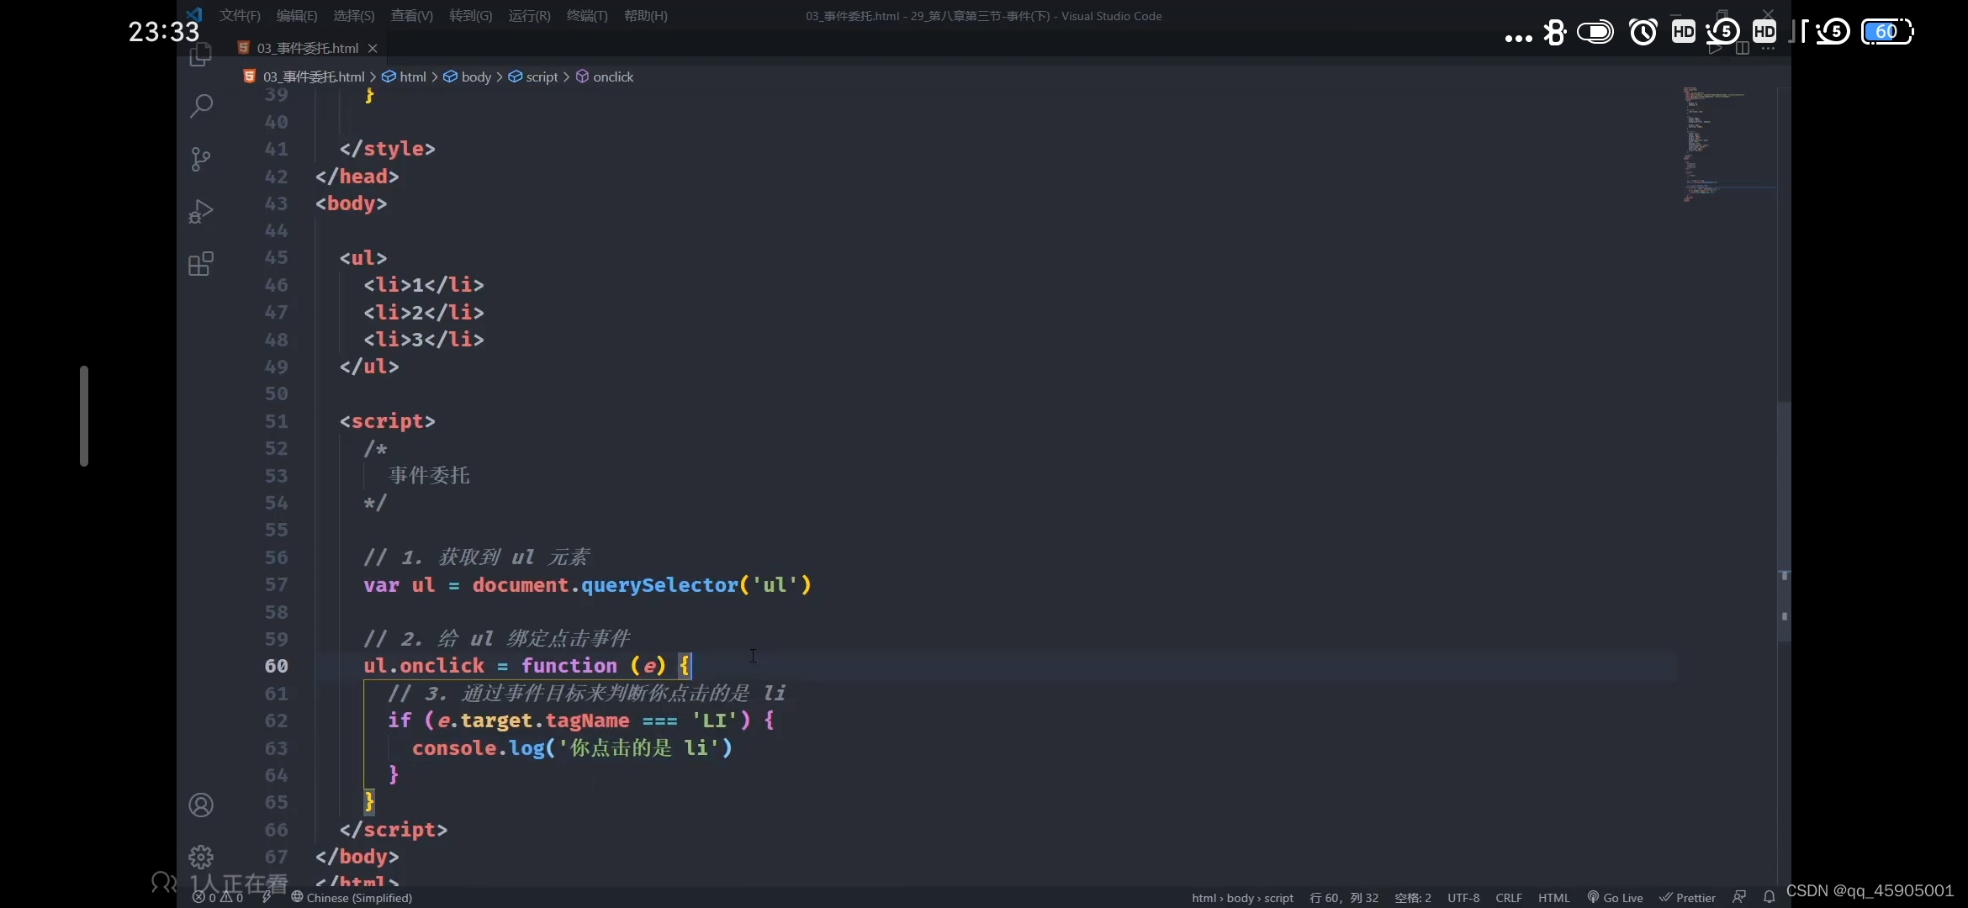Screen dimensions: 1968x908
Task: Open the Search panel in activity bar
Action: (201, 106)
